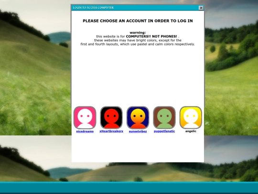Image resolution: width=258 pixels, height=194 pixels.
Task: Click the Login to Access Computer title bar
Action: tap(138, 8)
